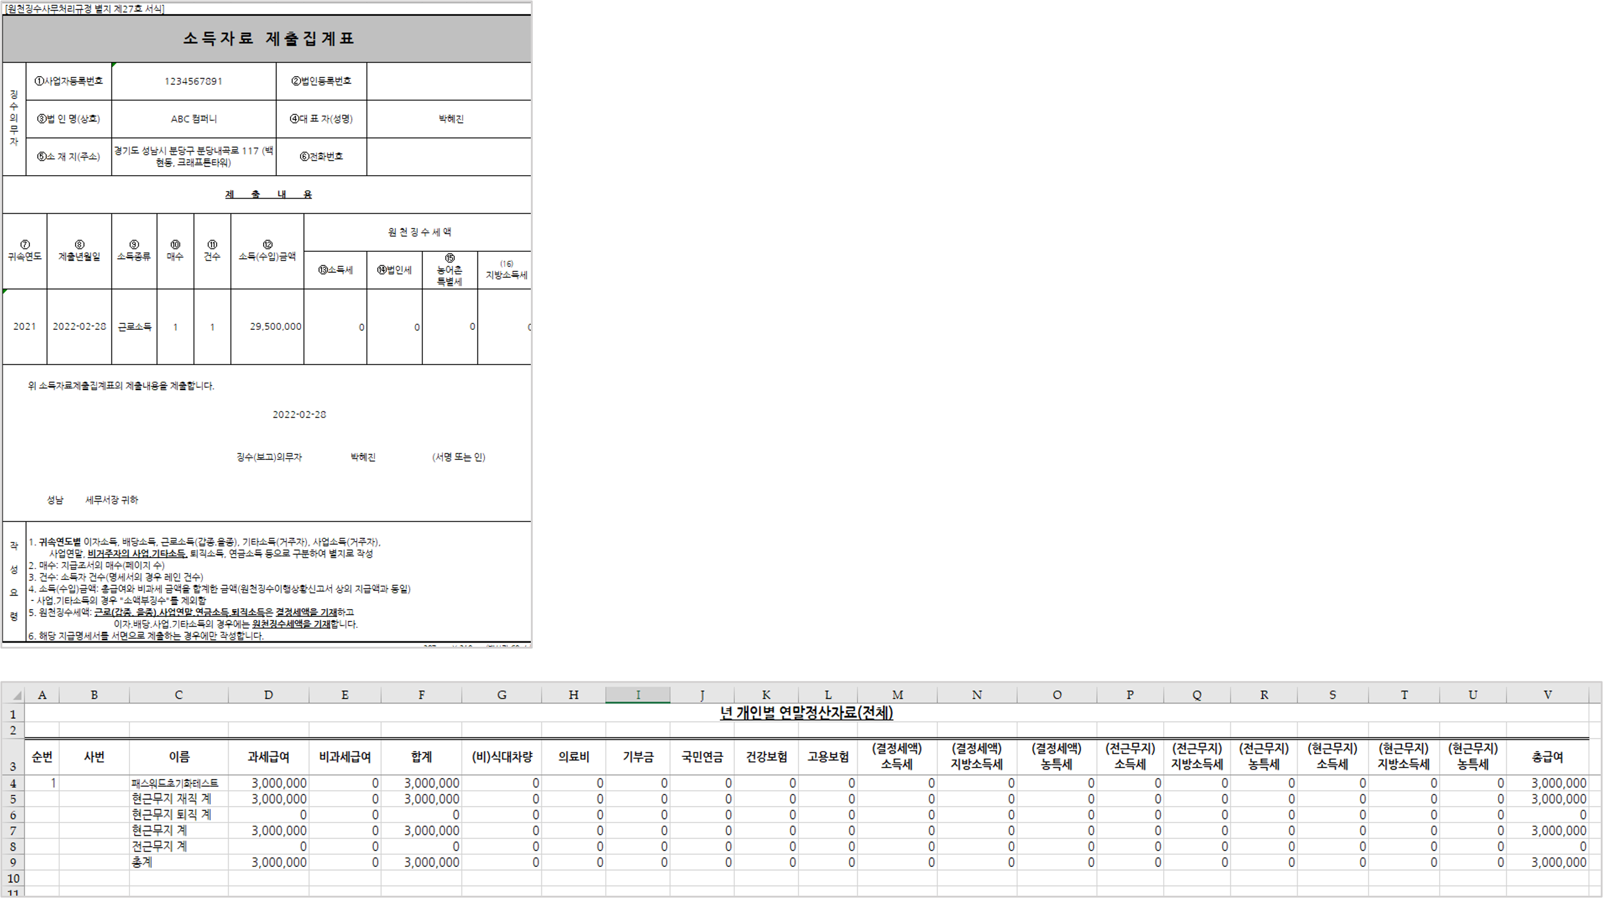Click business registration number 1234567891 cell
The width and height of the screenshot is (1603, 898).
[193, 81]
